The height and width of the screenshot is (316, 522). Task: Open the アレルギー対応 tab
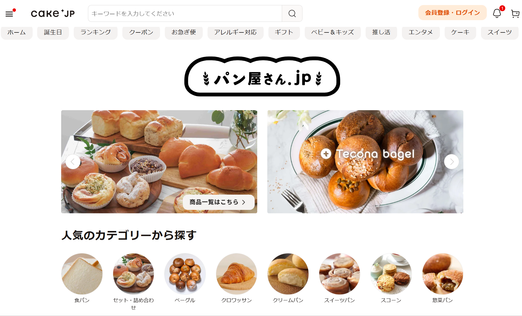235,32
